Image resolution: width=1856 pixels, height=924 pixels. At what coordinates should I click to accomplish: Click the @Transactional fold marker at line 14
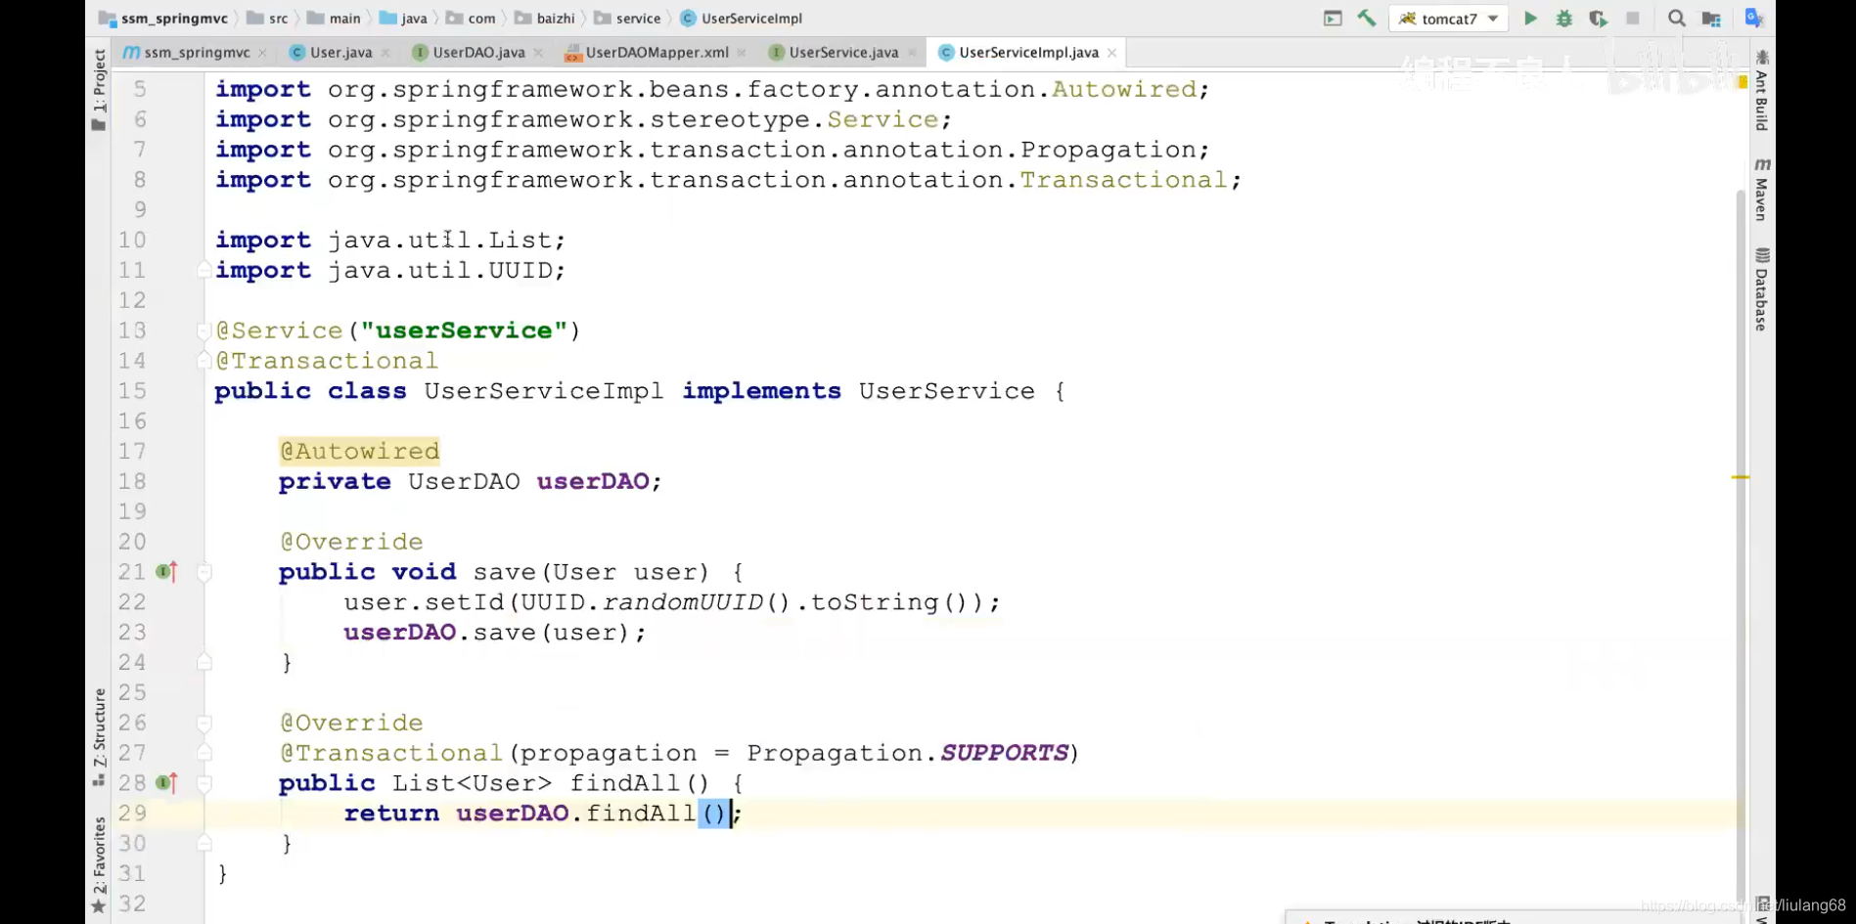[204, 361]
